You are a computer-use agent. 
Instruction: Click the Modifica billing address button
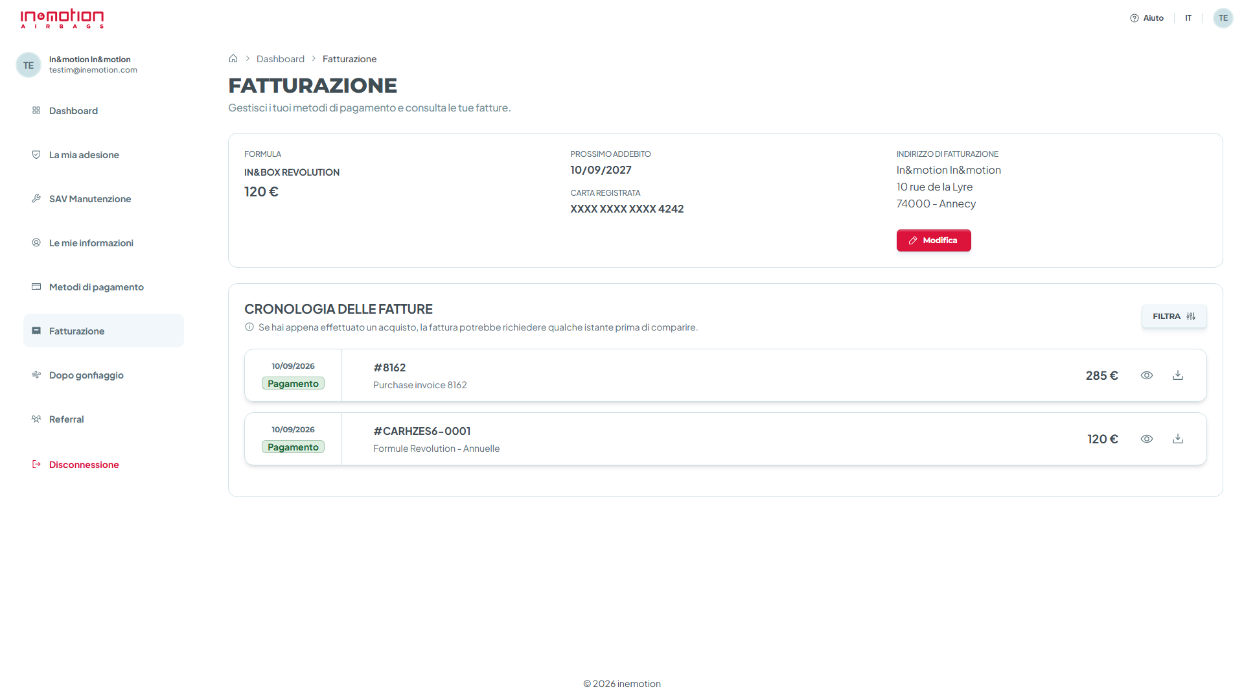[x=934, y=240]
